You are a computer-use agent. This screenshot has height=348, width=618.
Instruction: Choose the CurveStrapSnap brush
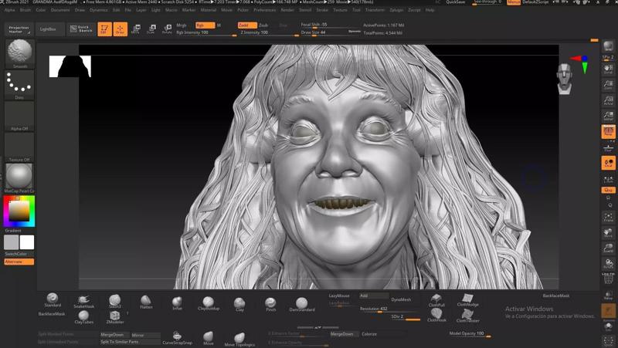tap(177, 336)
